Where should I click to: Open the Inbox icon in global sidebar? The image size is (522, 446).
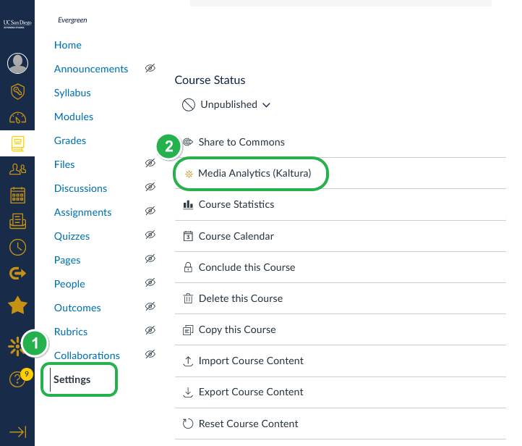click(x=17, y=222)
